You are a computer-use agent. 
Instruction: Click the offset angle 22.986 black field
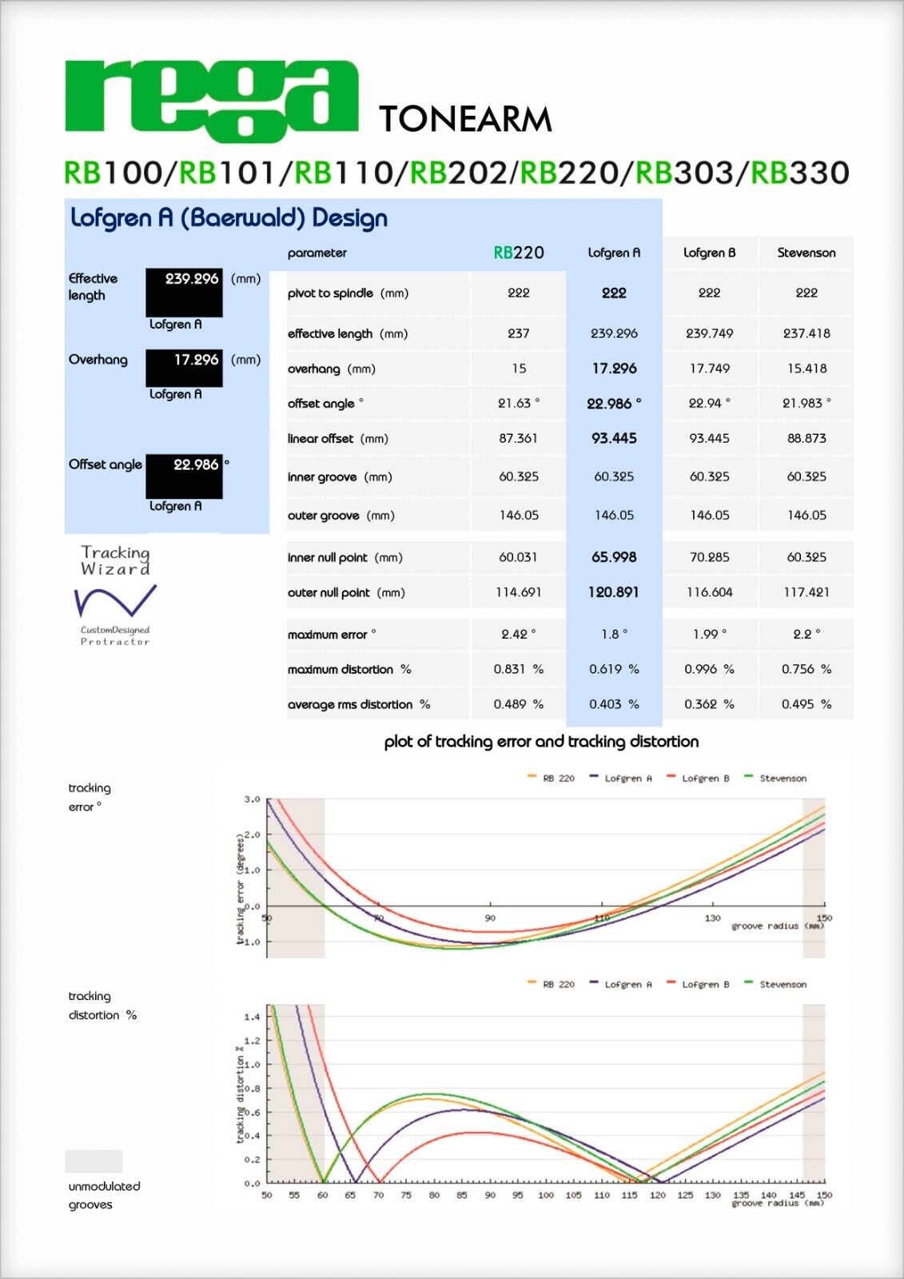184,475
